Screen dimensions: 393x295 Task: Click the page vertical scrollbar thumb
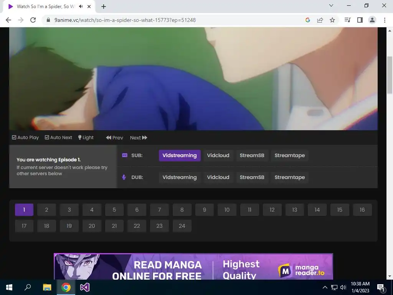click(390, 75)
